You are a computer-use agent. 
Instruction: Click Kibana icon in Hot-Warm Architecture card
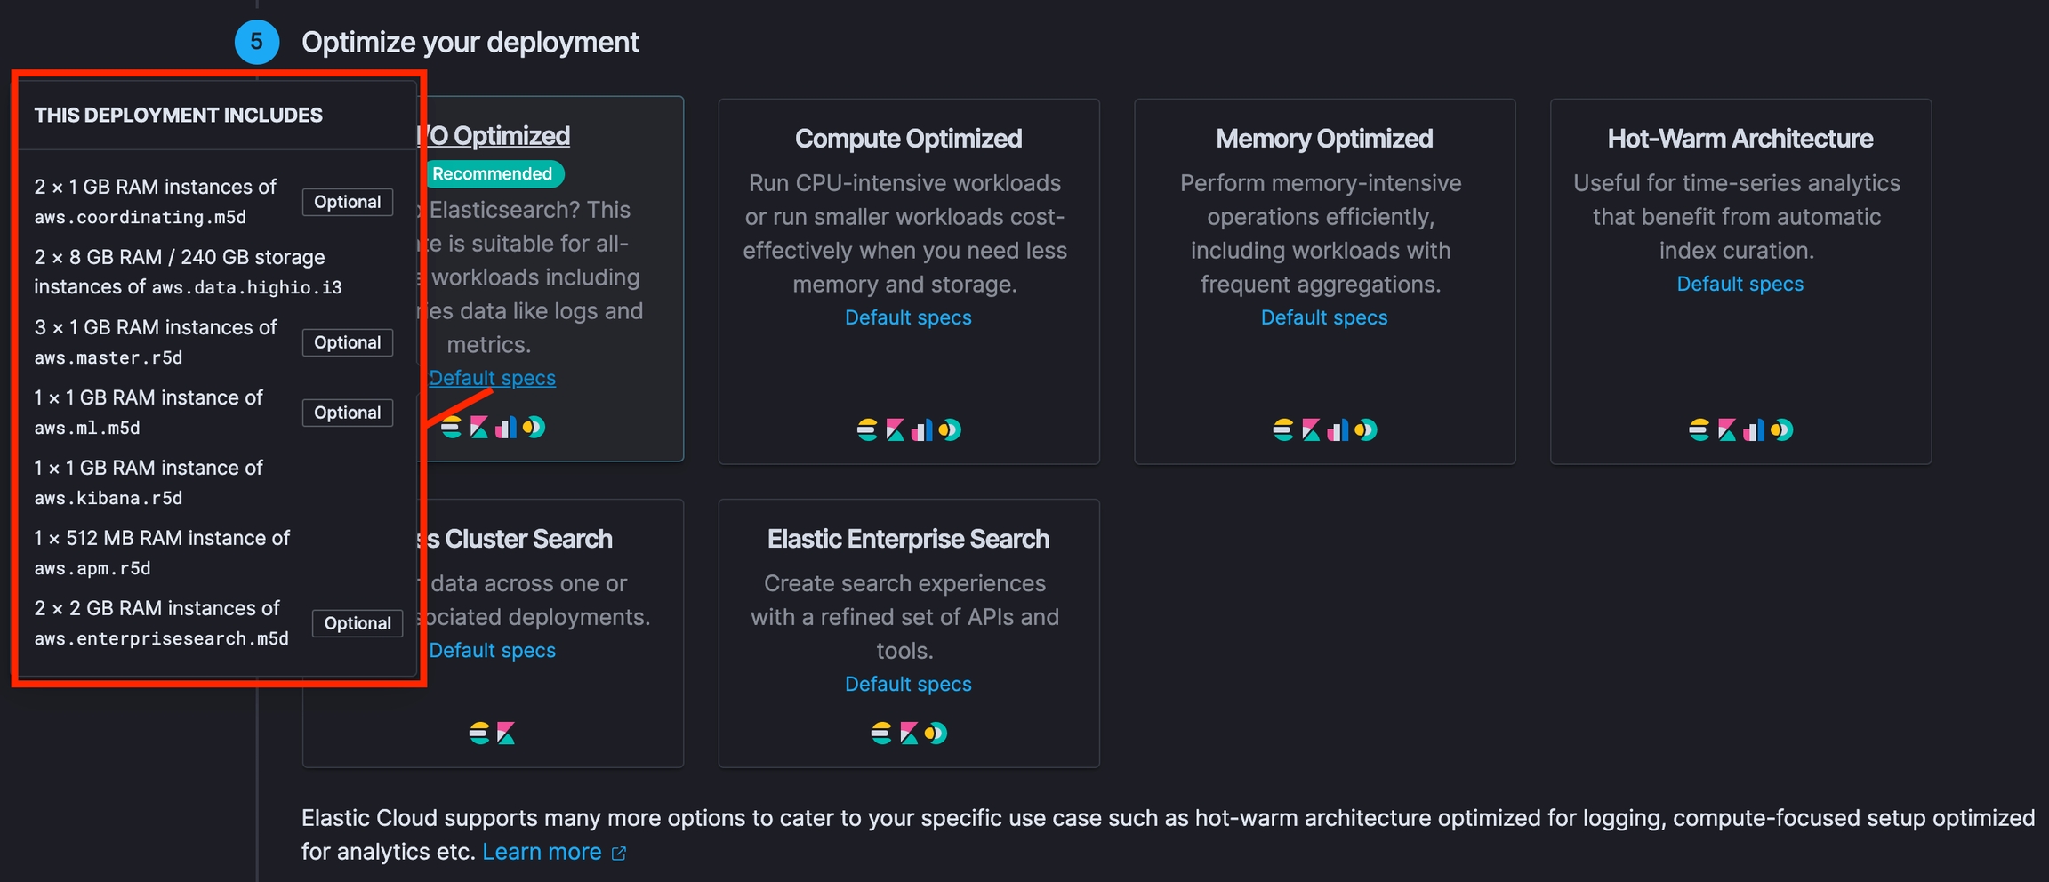pyautogui.click(x=1727, y=430)
